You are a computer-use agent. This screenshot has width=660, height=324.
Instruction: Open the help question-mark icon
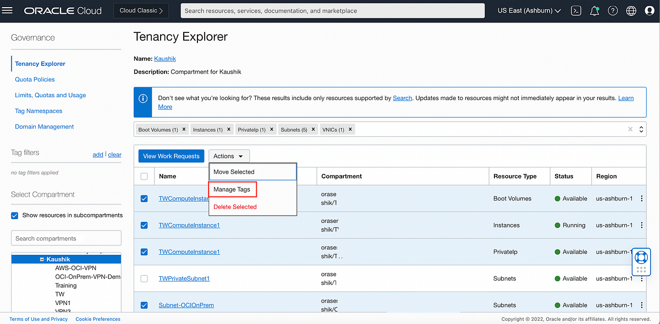tap(613, 10)
